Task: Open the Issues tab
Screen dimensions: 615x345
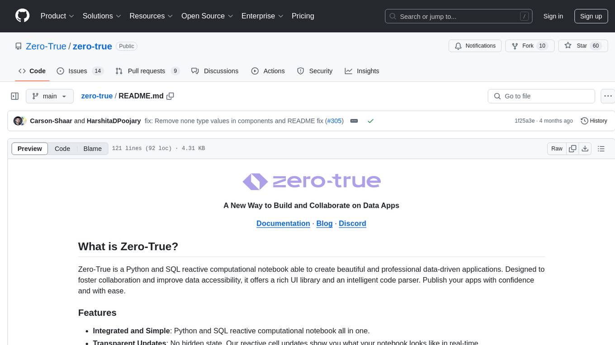Action: point(80,71)
